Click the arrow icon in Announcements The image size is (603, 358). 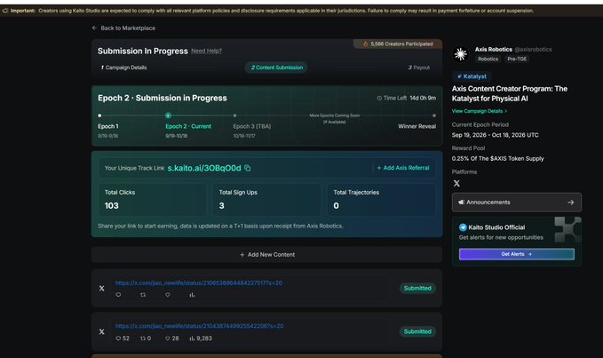point(571,203)
